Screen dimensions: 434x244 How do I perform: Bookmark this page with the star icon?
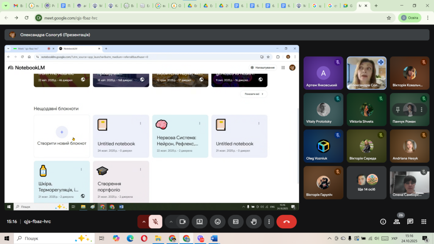[x=389, y=18]
